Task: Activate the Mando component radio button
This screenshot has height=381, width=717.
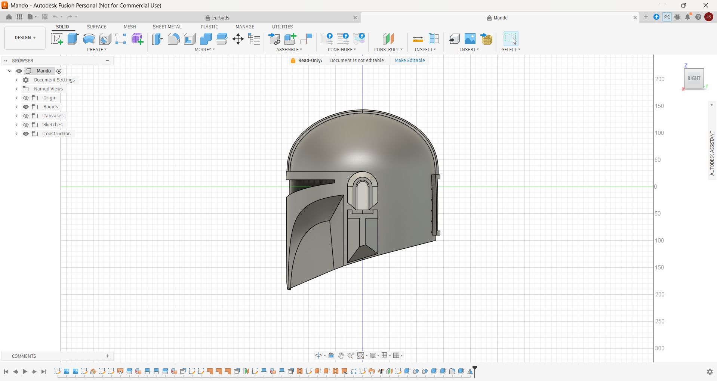Action: [59, 71]
